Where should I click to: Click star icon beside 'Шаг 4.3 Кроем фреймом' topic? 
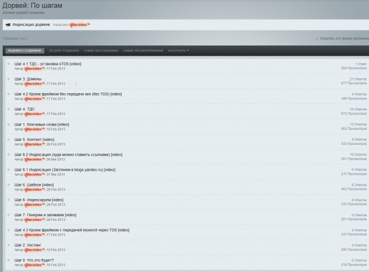(x=9, y=230)
